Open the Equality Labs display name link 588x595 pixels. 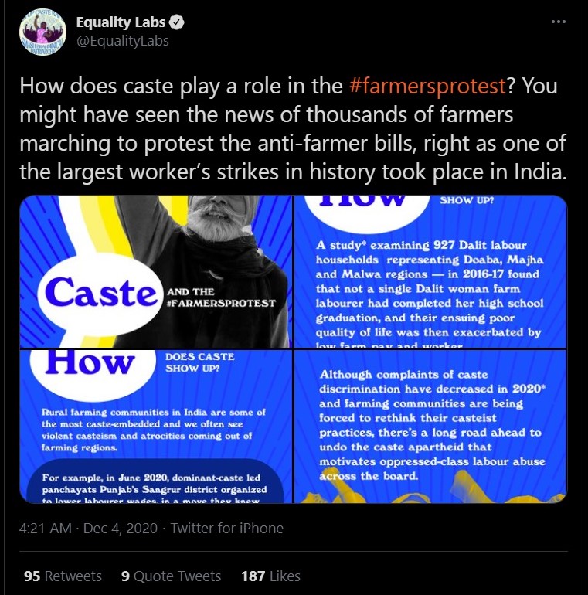click(121, 22)
